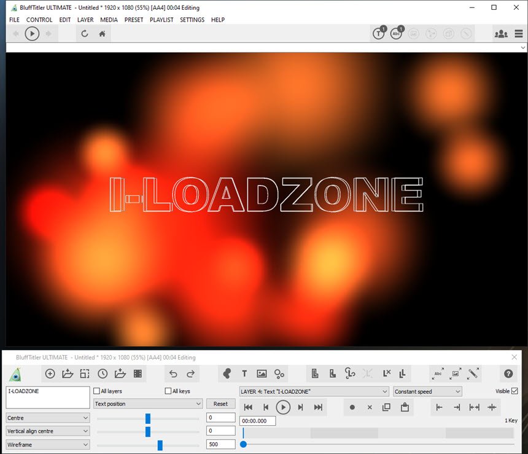528x454 pixels.
Task: Click the change texture picture icon
Action: (262, 374)
